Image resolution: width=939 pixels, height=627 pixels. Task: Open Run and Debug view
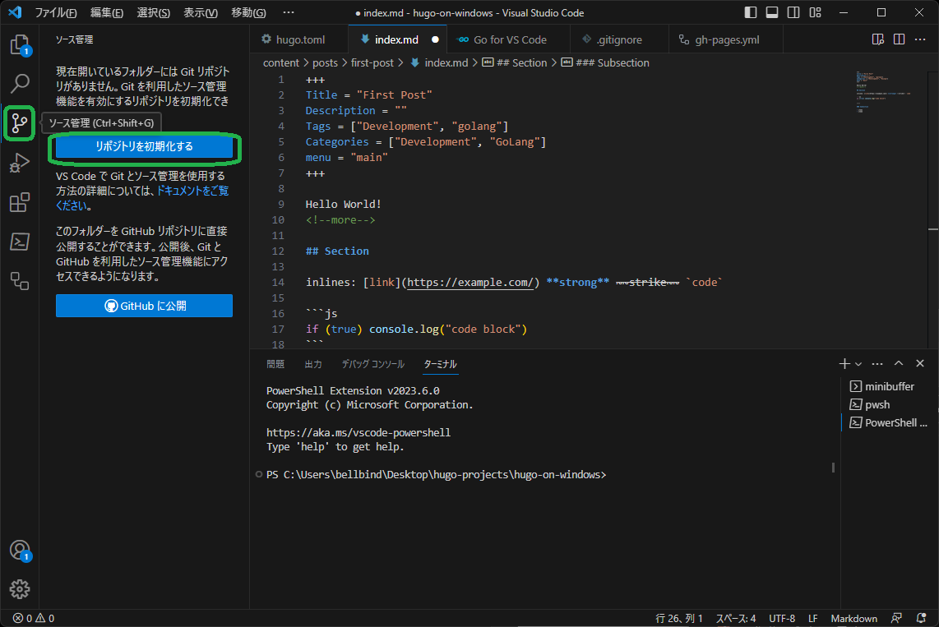(20, 163)
